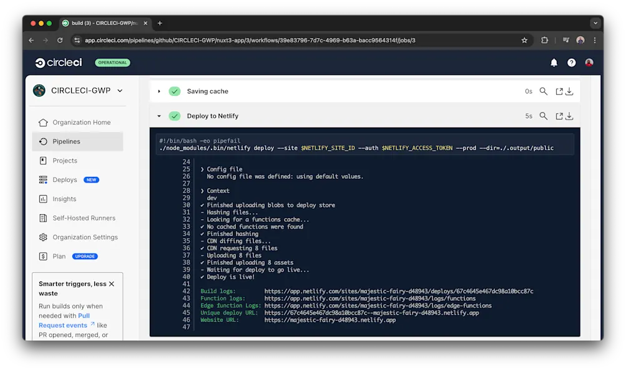Open the help question mark menu
The image size is (626, 370).
coord(571,62)
